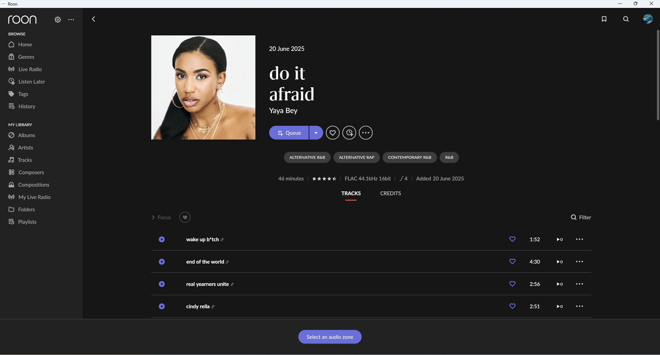Expand the Focus options
660x355 pixels.
click(x=162, y=218)
